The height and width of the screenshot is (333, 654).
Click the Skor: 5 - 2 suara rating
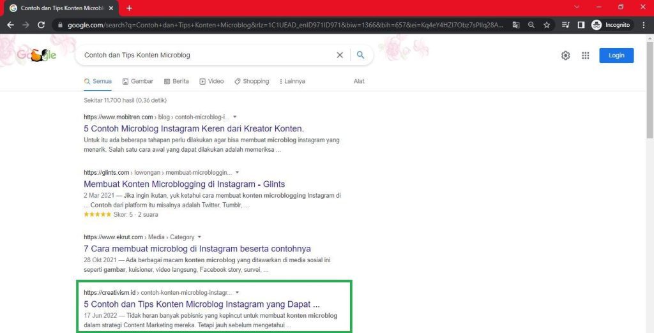tap(136, 214)
